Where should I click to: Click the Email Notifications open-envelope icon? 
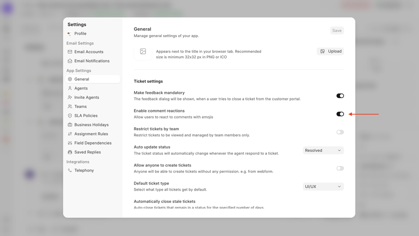(x=70, y=61)
